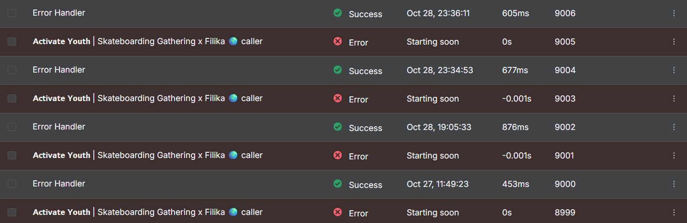The width and height of the screenshot is (687, 223).
Task: Click green success icon for execution 9006
Action: [x=337, y=13]
